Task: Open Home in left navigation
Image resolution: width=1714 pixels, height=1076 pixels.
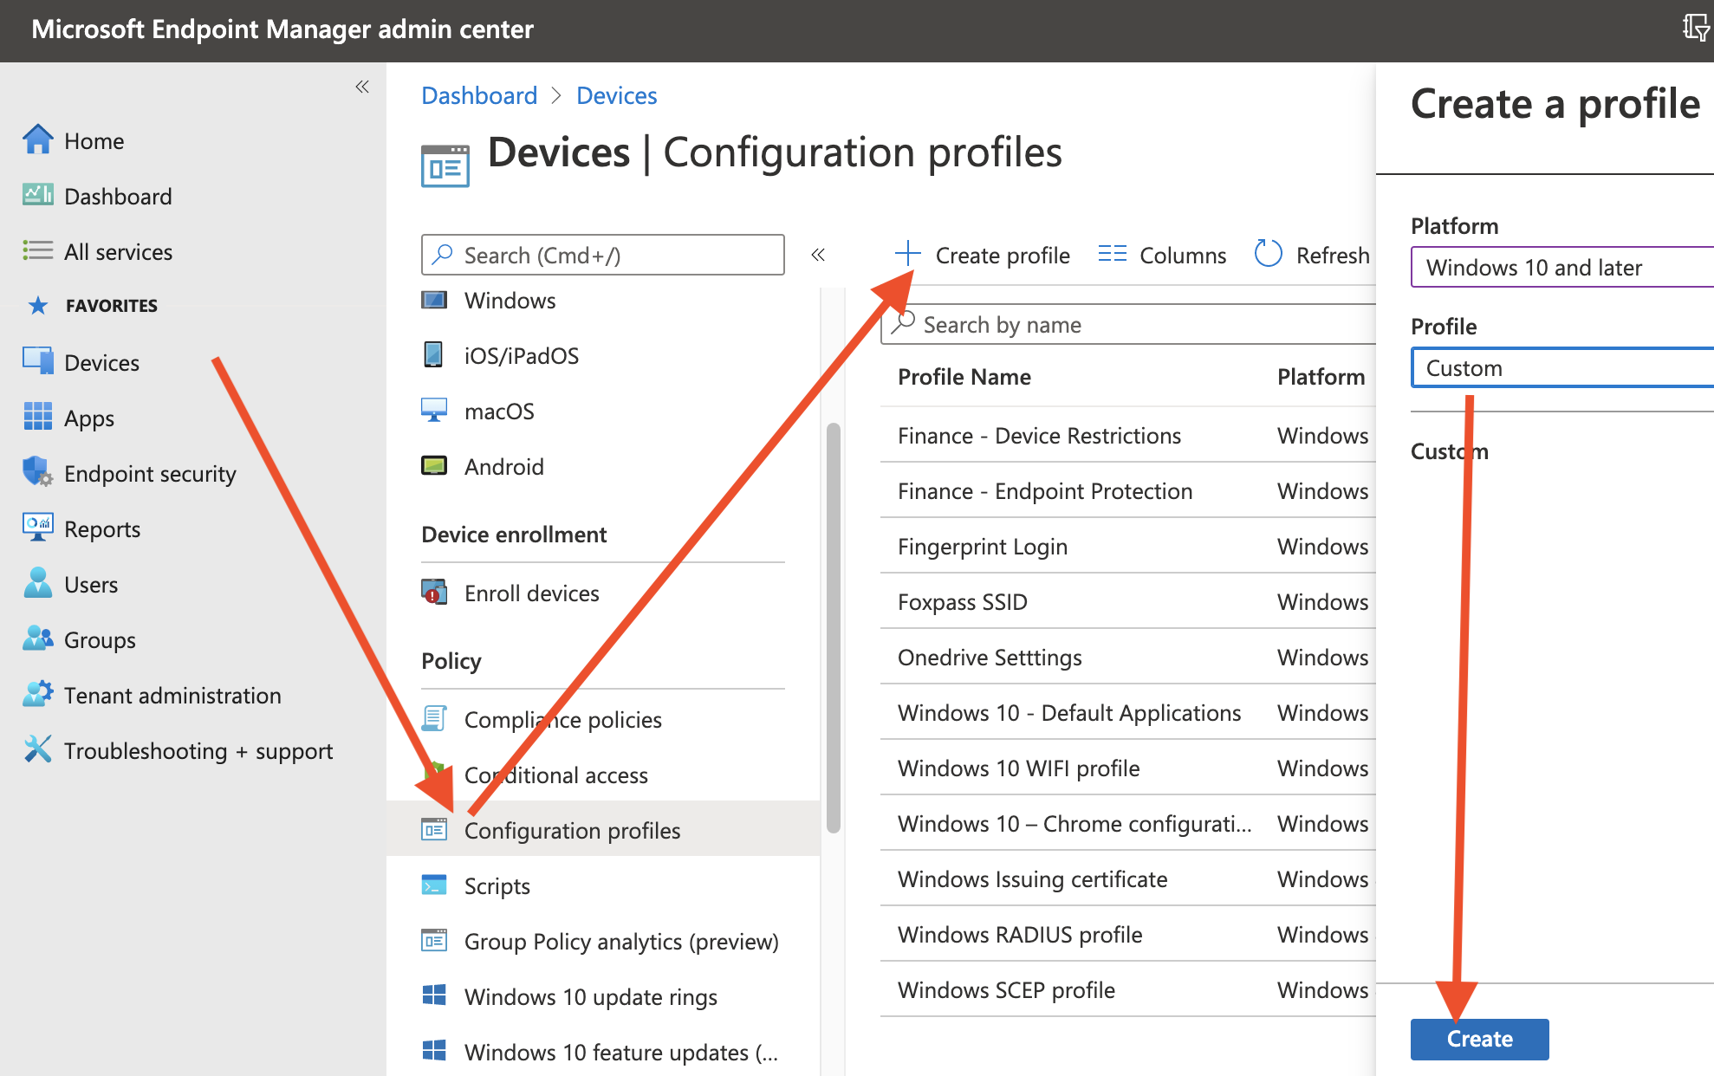Action: [x=94, y=140]
